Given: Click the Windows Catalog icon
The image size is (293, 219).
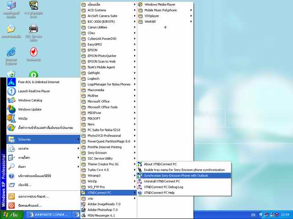Looking at the screenshot, I should coord(11,100).
